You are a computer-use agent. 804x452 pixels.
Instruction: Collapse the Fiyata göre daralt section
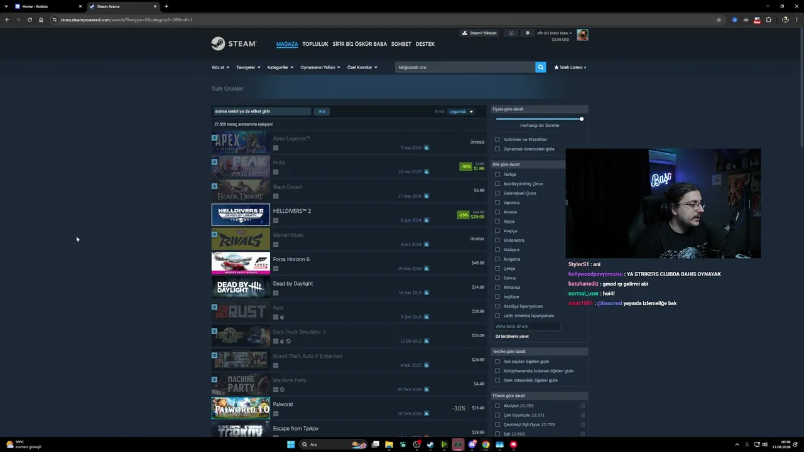coord(540,109)
